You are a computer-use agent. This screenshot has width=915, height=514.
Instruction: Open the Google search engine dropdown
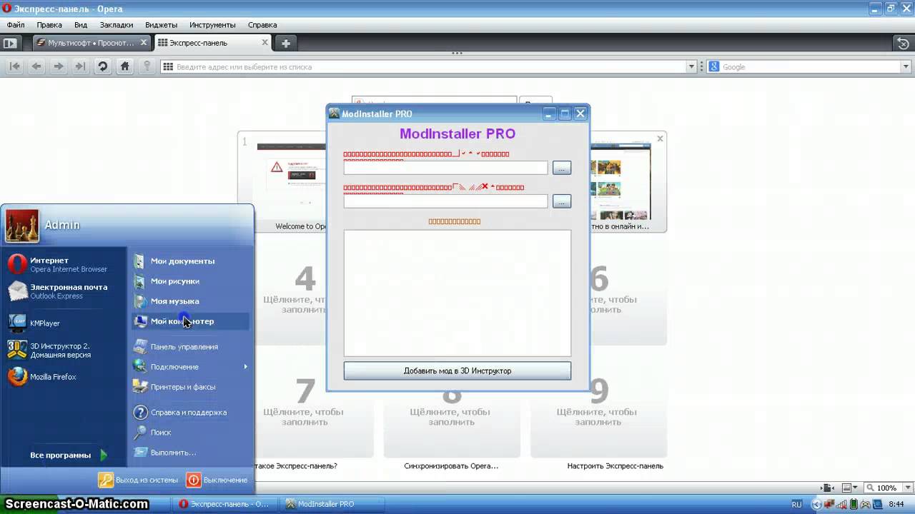(904, 66)
